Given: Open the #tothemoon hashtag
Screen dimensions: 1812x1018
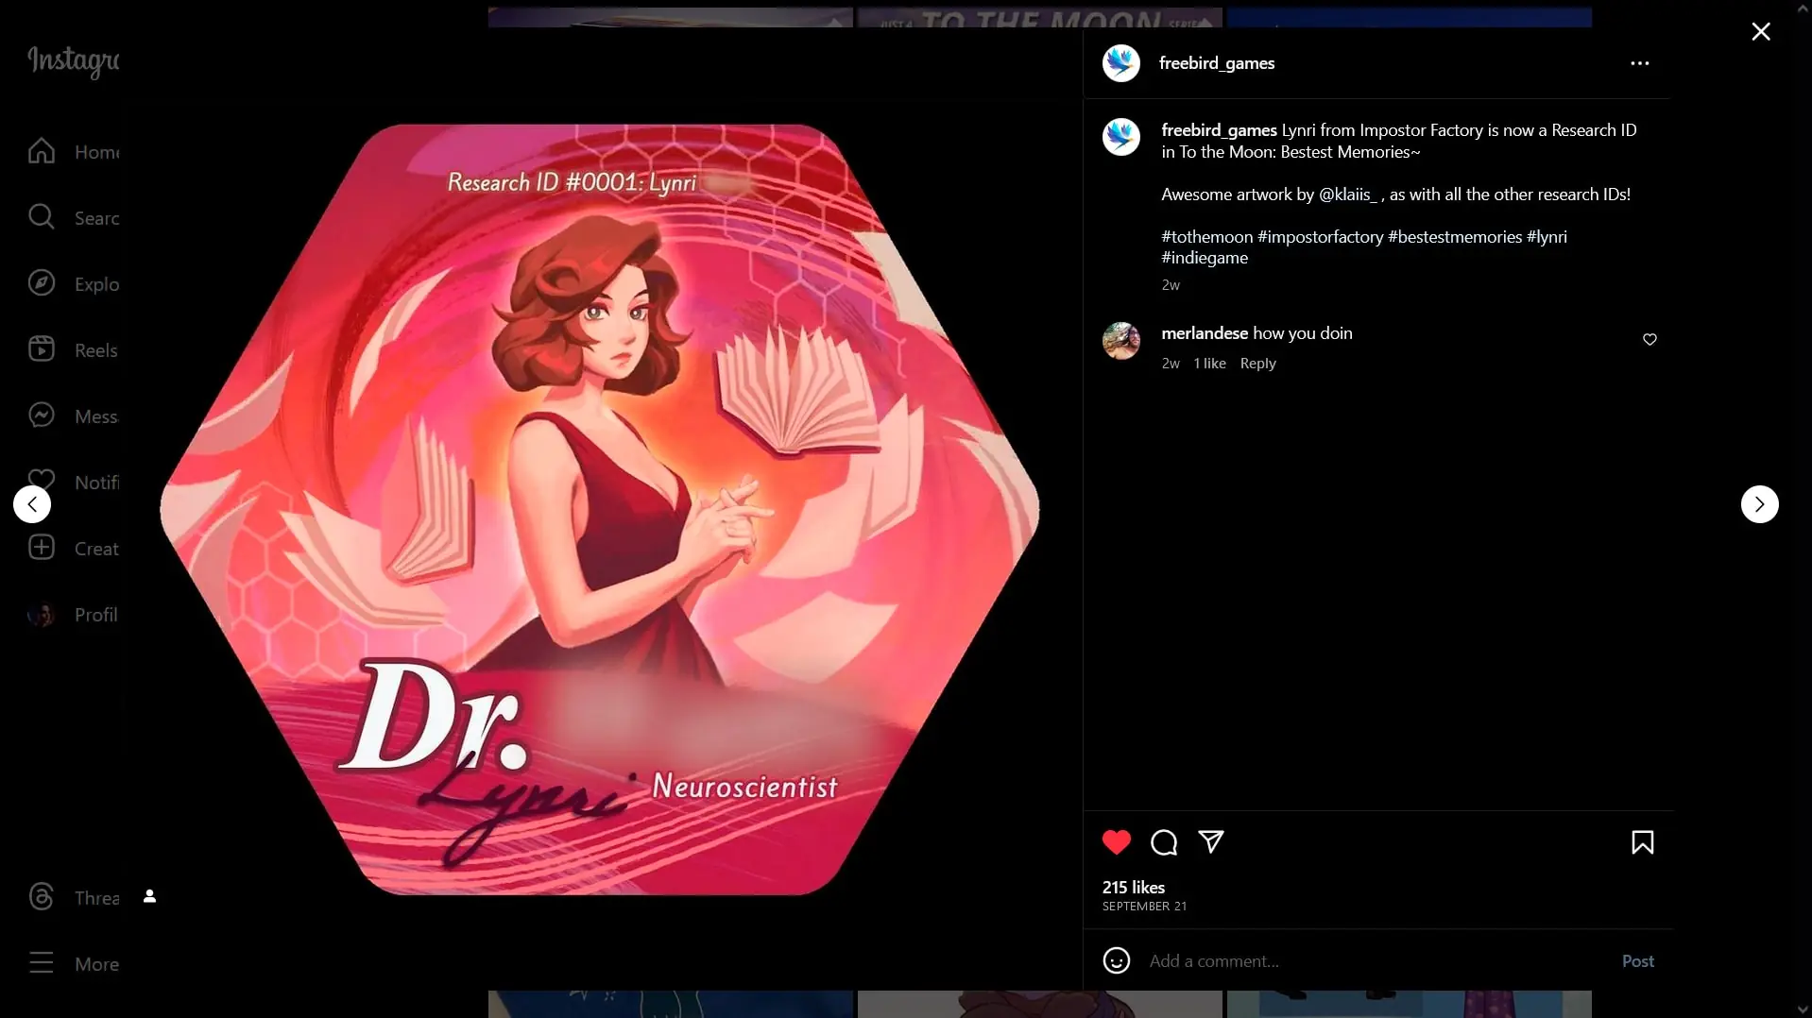Looking at the screenshot, I should point(1206,237).
